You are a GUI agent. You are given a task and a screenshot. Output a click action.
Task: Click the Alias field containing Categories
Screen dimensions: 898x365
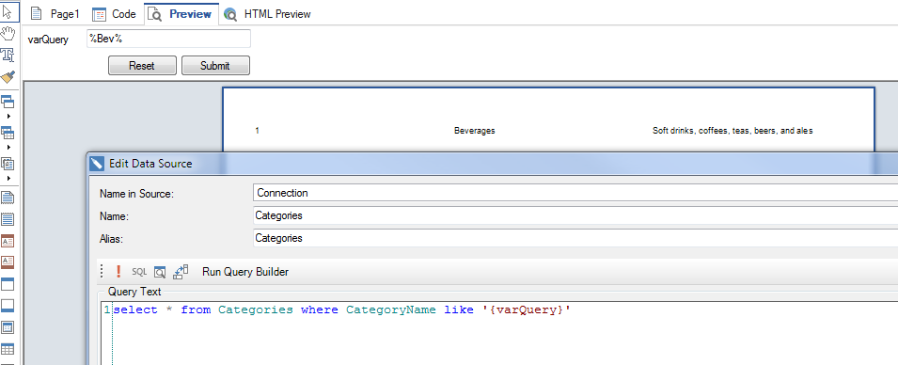pyautogui.click(x=575, y=238)
